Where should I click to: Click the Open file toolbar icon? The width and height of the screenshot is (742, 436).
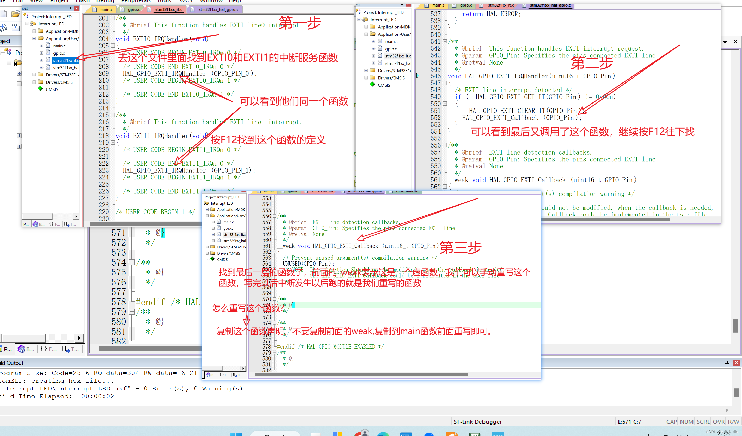[15, 14]
